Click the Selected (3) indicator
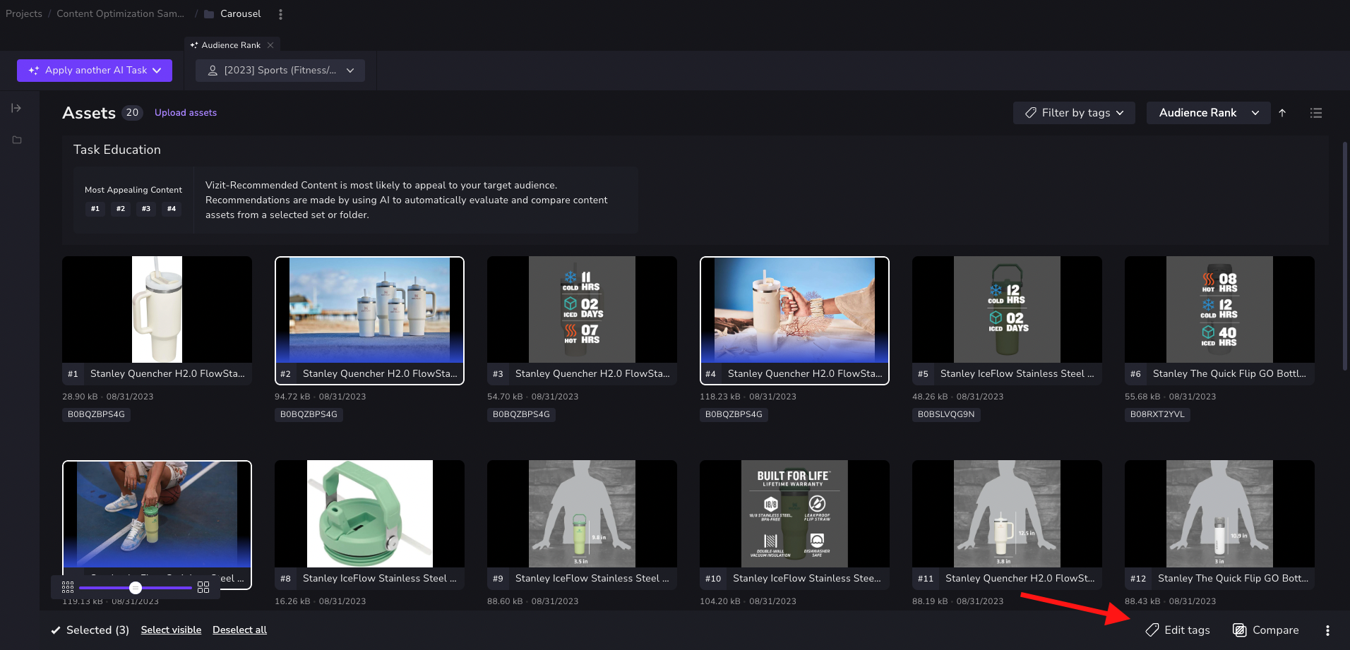 tap(90, 630)
